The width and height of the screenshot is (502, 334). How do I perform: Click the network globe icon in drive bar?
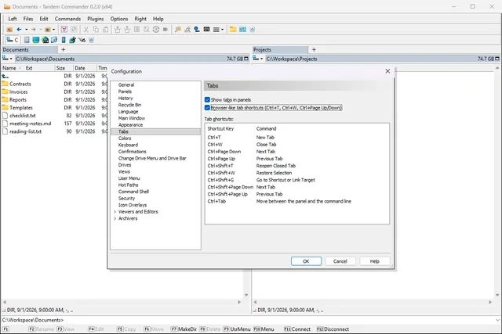coord(45,40)
